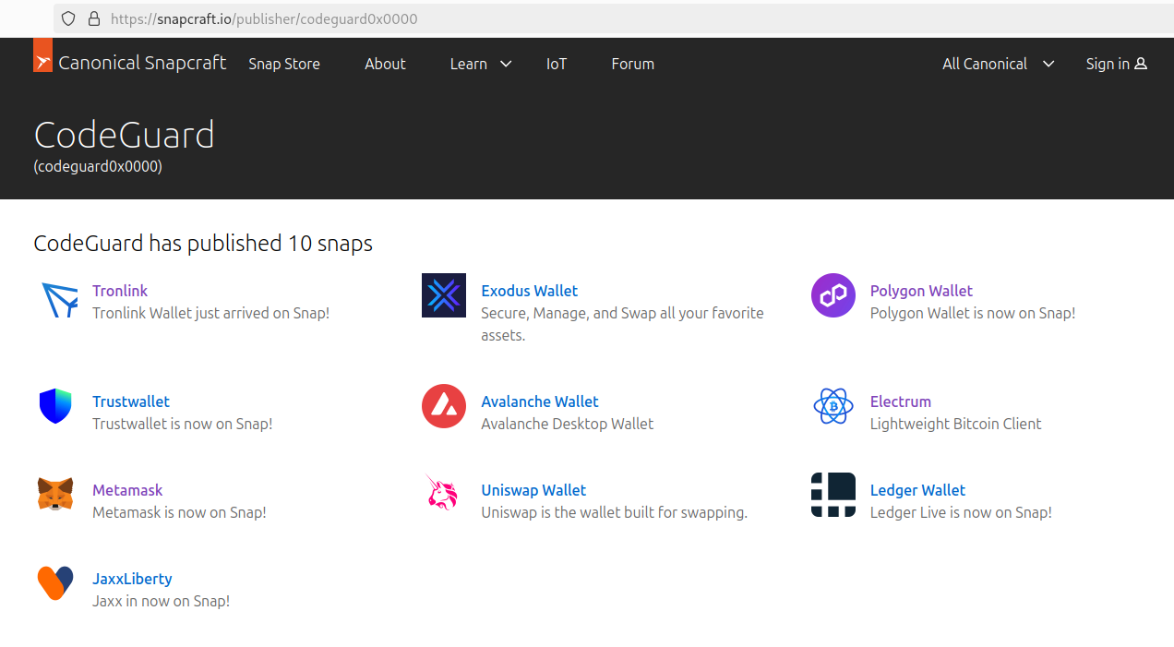Click the padlock site security icon
The width and height of the screenshot is (1174, 647).
point(93,18)
